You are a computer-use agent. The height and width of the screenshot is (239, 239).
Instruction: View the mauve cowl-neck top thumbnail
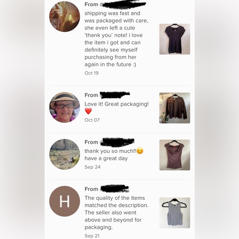(x=175, y=155)
